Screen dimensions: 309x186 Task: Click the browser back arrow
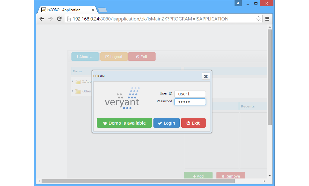(42, 19)
